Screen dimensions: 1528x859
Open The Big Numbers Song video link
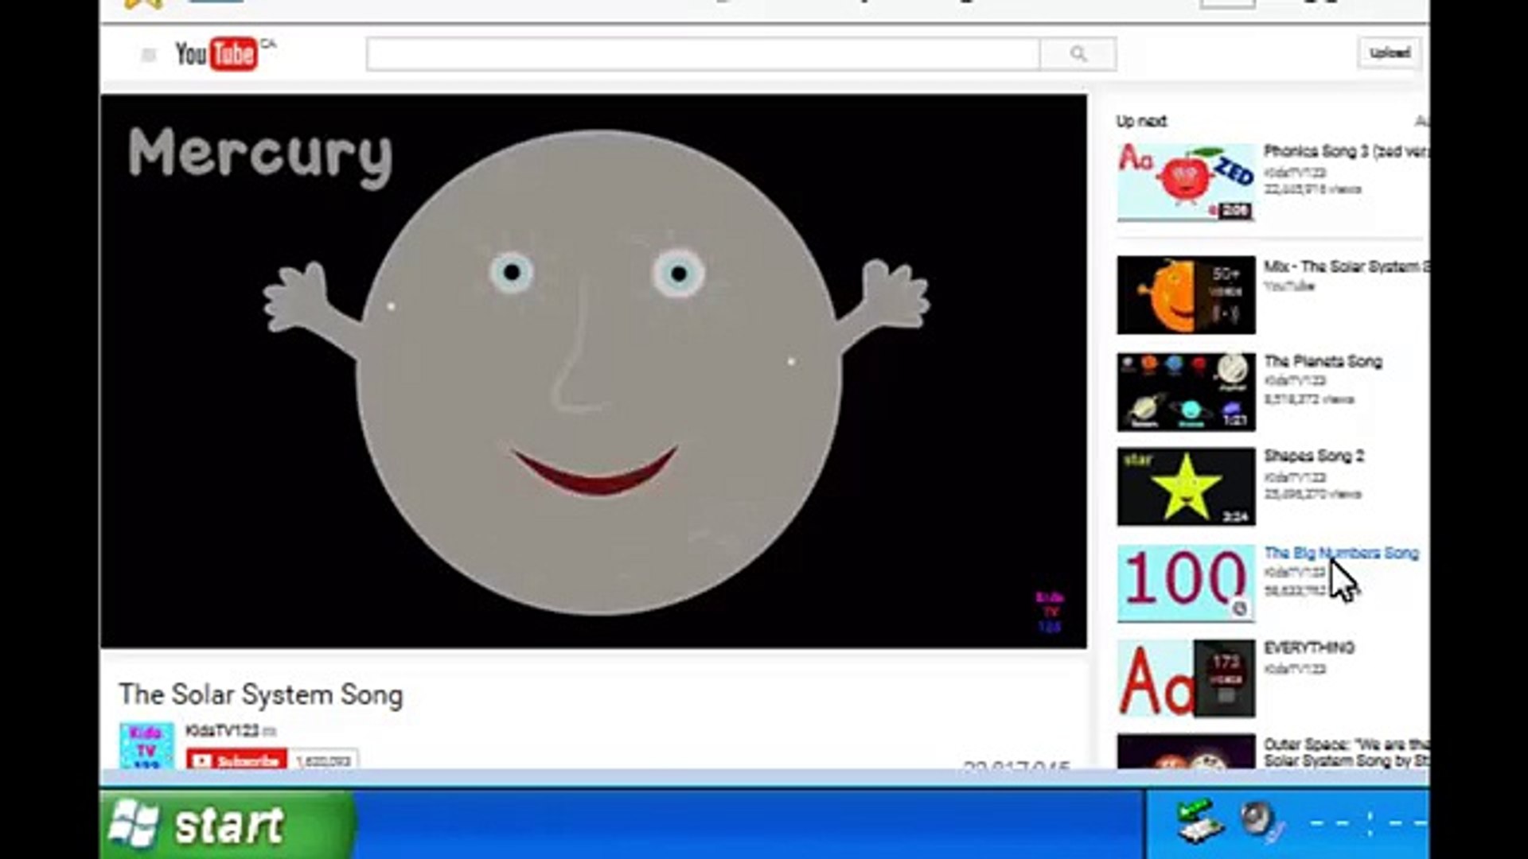click(x=1342, y=554)
